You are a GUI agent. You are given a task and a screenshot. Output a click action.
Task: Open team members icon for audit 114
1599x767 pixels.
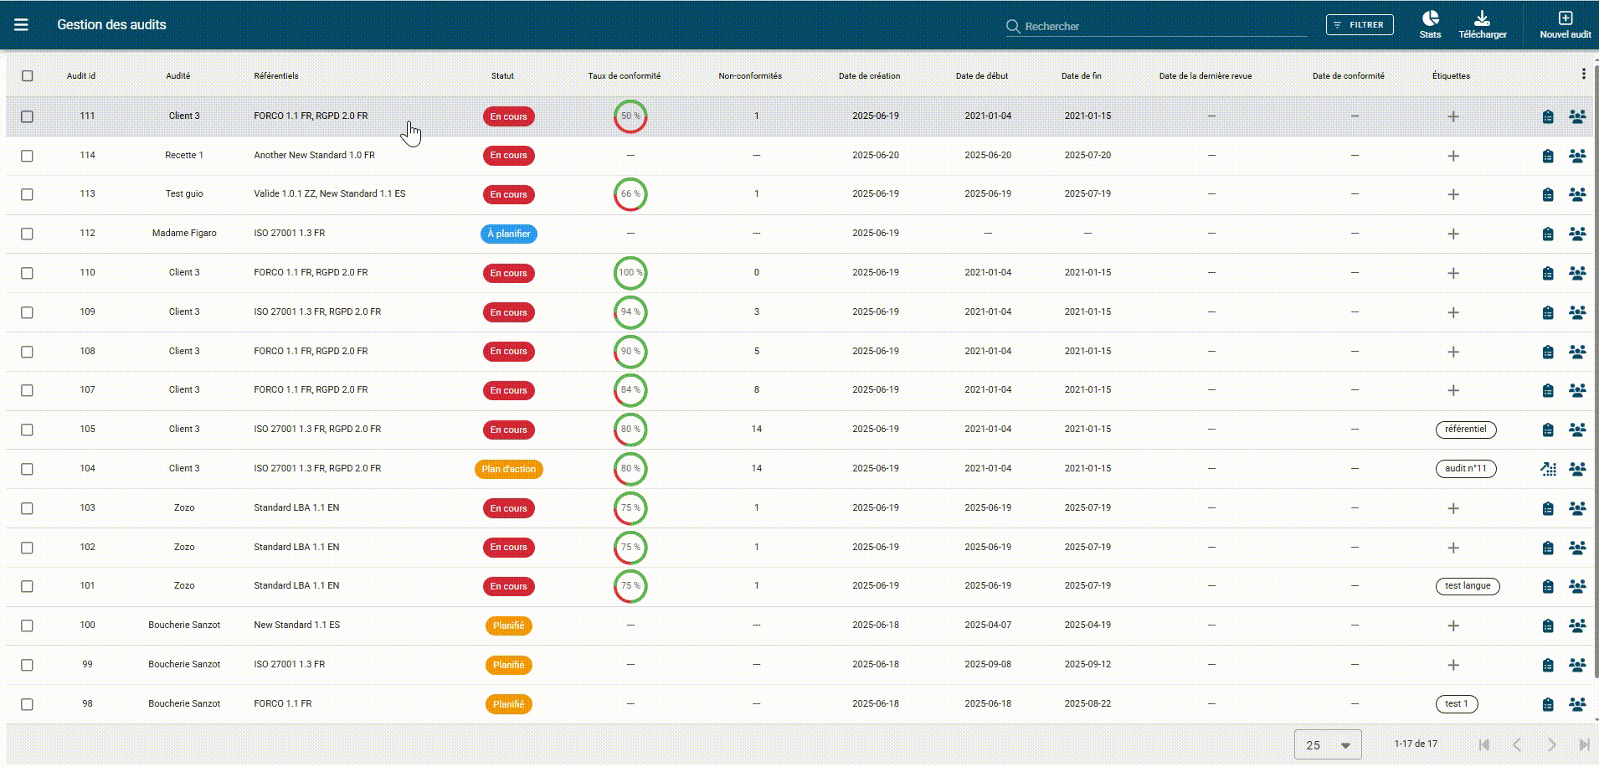click(x=1577, y=156)
